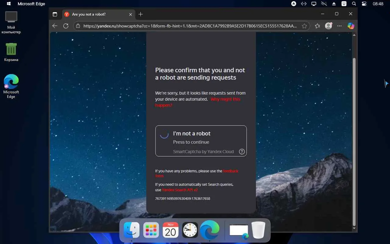The image size is (390, 244).
Task: Open the display monitor tray icon
Action: [x=314, y=4]
